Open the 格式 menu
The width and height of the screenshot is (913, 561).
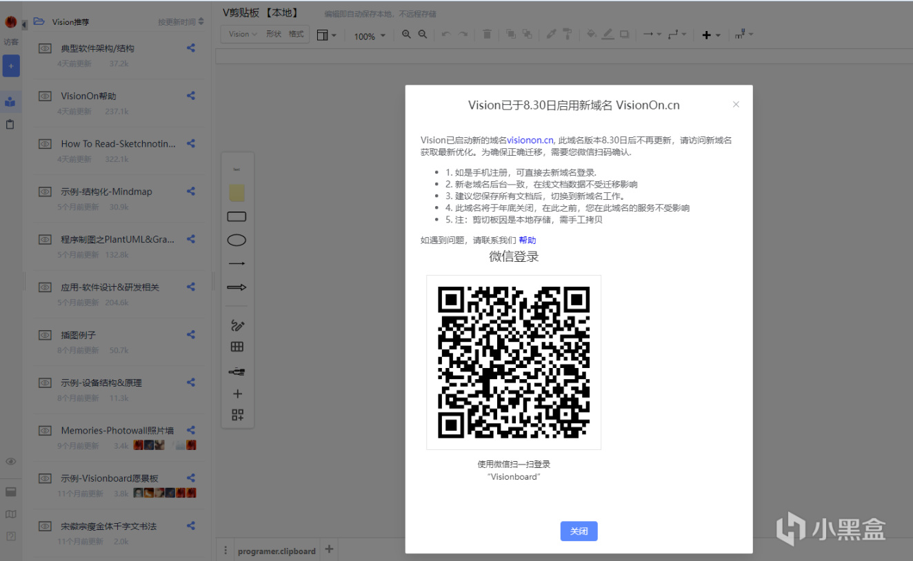296,34
